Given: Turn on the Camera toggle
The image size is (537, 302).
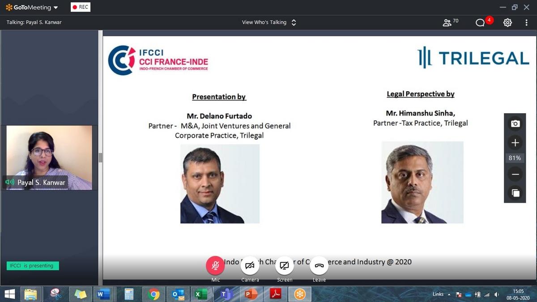Looking at the screenshot, I should pyautogui.click(x=250, y=266).
